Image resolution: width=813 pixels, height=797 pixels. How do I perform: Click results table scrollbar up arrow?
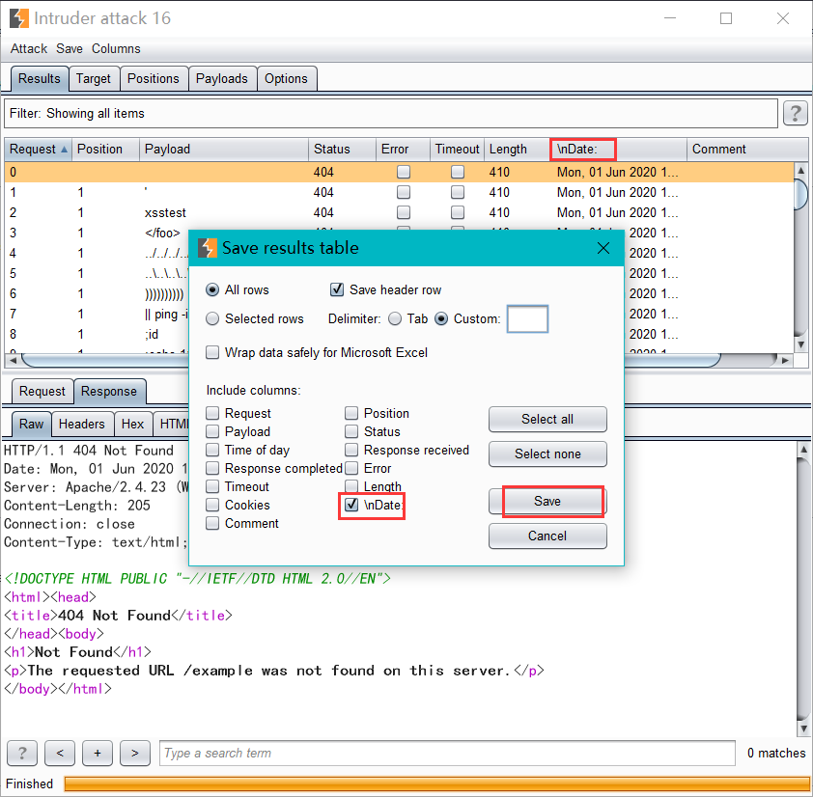pos(801,170)
